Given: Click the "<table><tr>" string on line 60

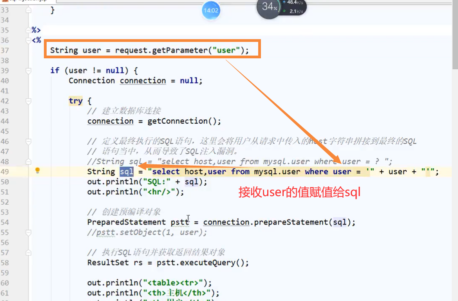Looking at the screenshot, I should coord(173,283).
